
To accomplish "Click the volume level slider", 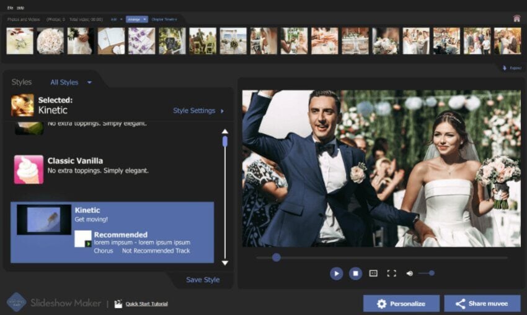I will coord(426,273).
